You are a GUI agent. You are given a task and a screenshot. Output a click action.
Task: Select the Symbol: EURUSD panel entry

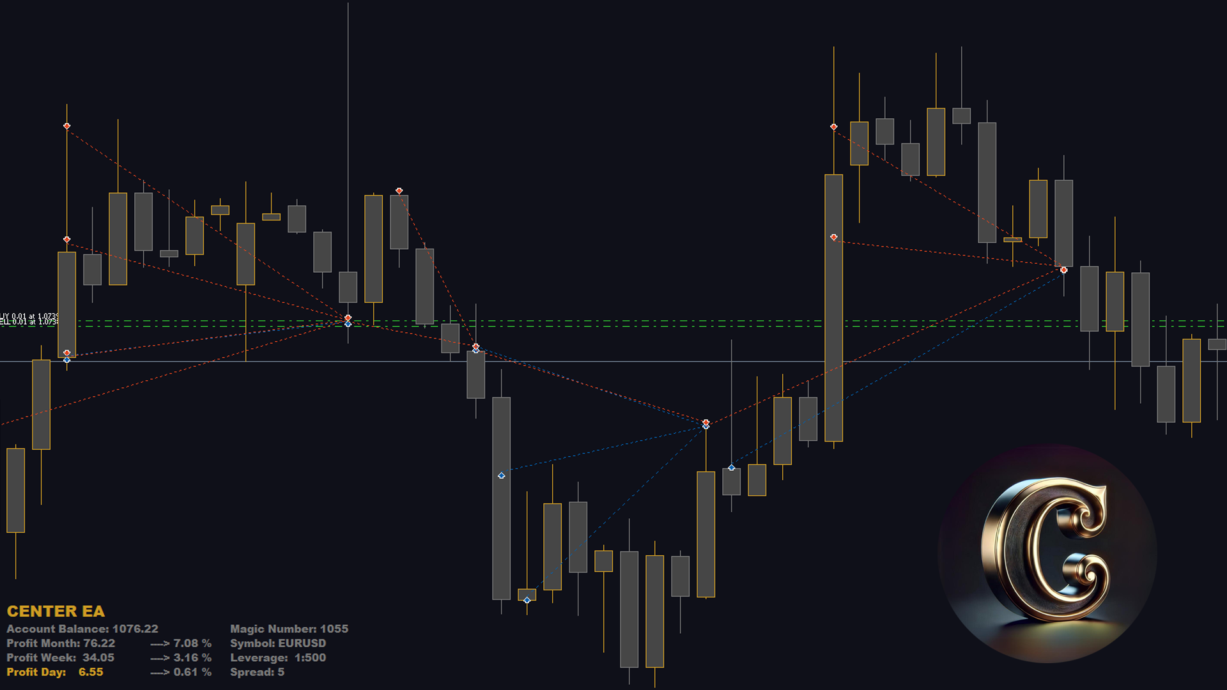click(x=278, y=643)
